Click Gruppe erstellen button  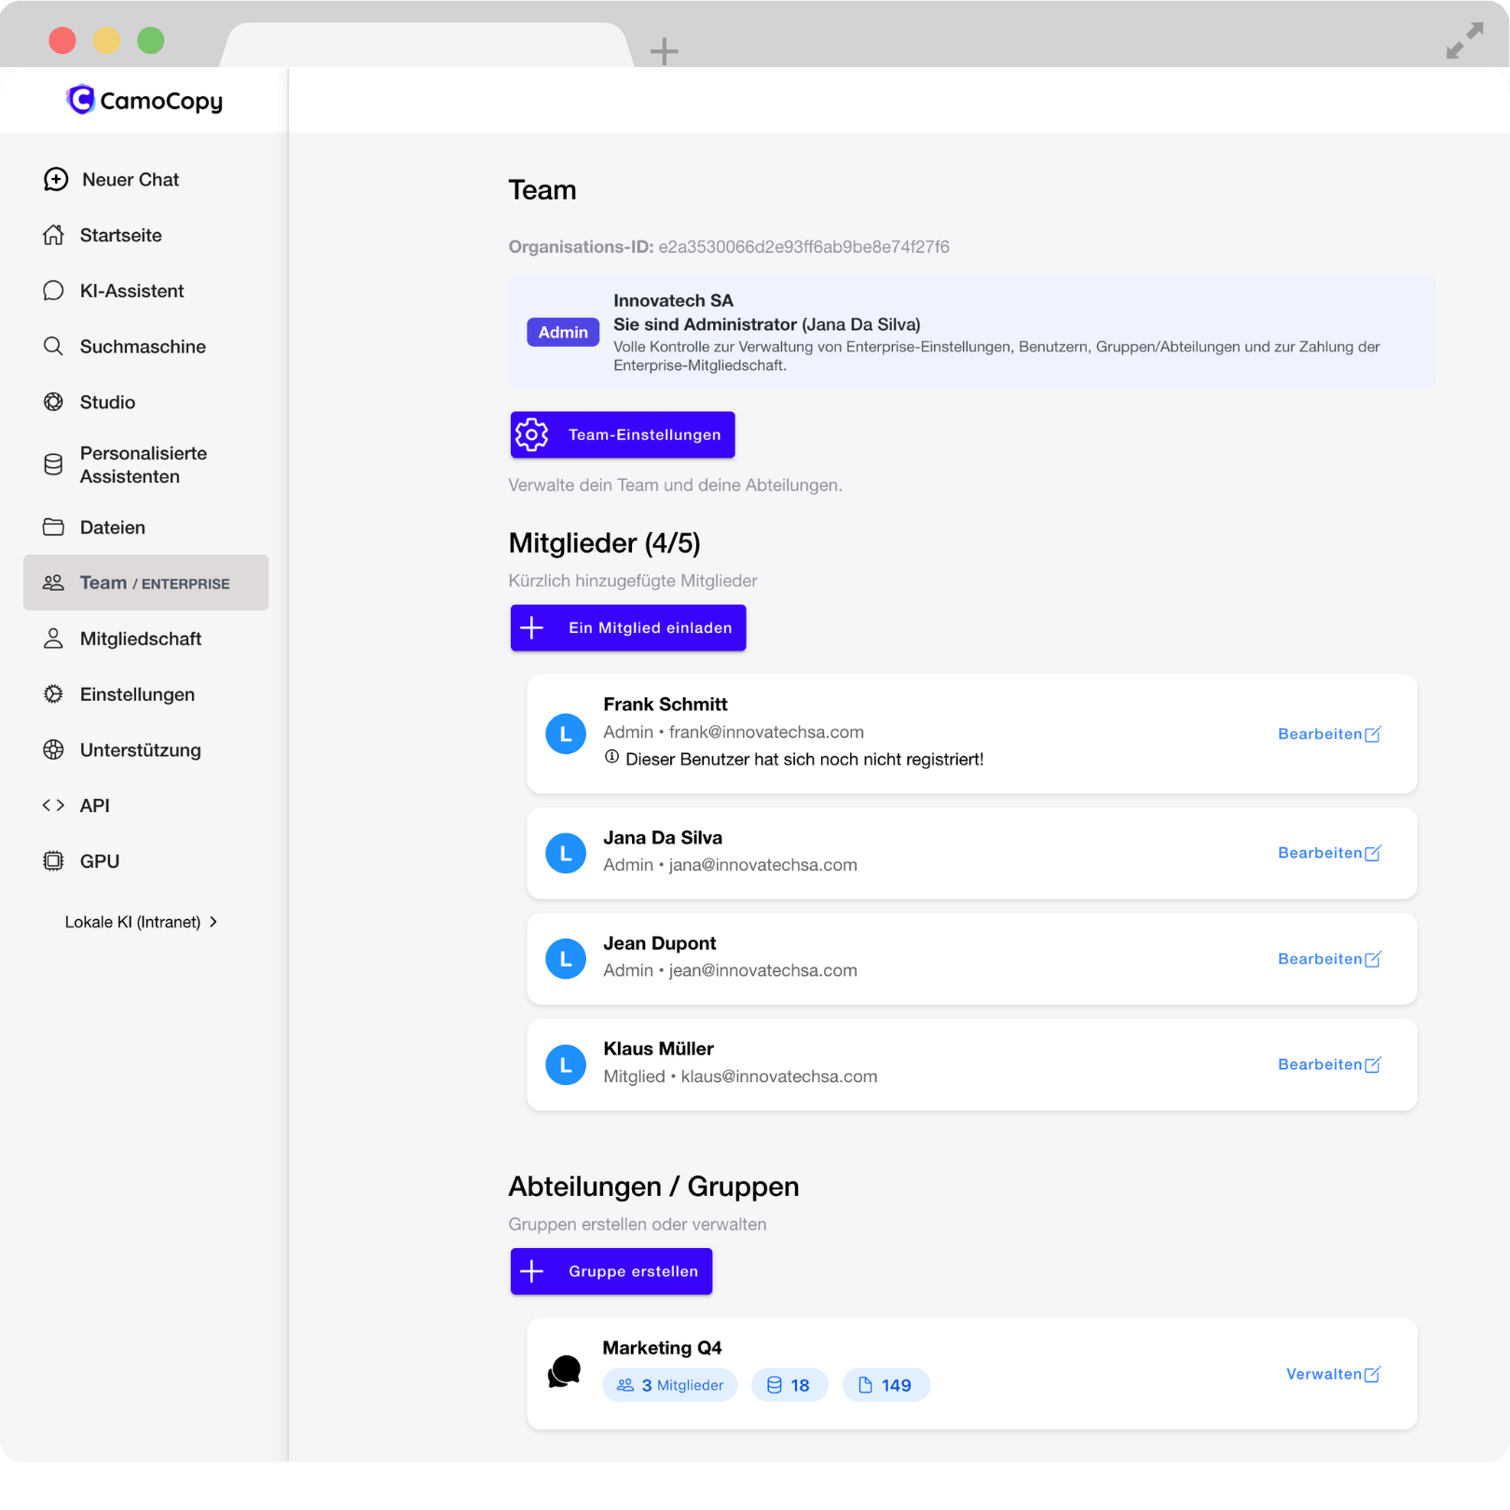[x=611, y=1271]
